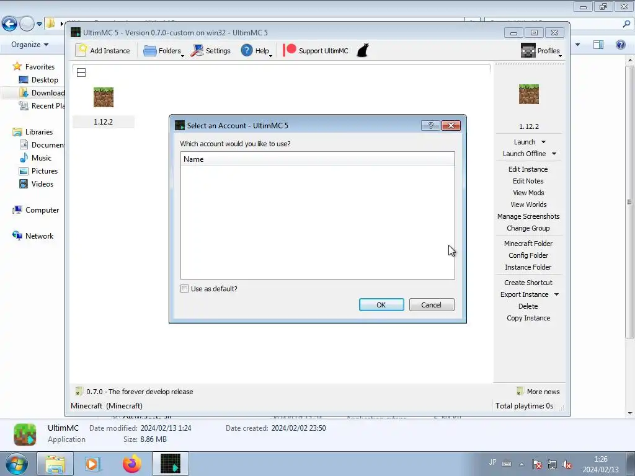Click the More news button

pos(538,392)
